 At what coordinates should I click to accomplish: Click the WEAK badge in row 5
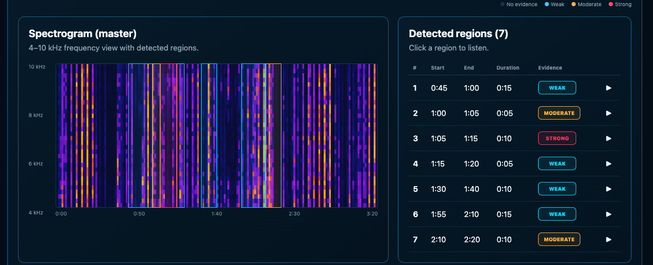[557, 189]
